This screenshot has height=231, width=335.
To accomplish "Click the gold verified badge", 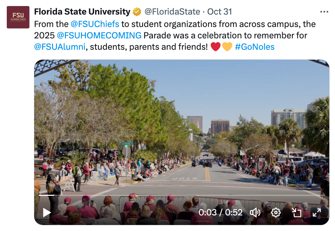I will (137, 12).
